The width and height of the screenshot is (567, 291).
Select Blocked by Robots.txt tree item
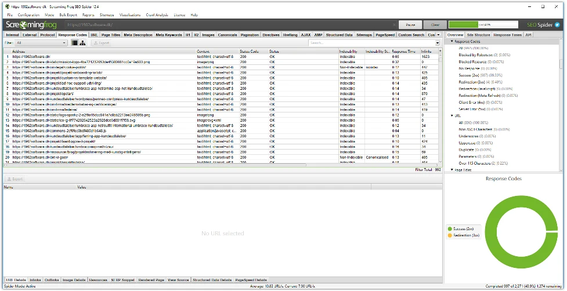tap(484, 55)
